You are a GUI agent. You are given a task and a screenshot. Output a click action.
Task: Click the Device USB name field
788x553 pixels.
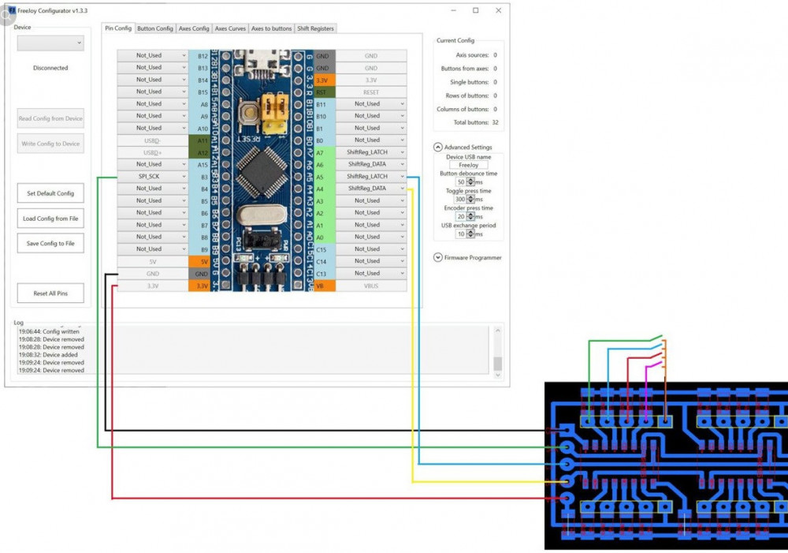click(x=468, y=166)
